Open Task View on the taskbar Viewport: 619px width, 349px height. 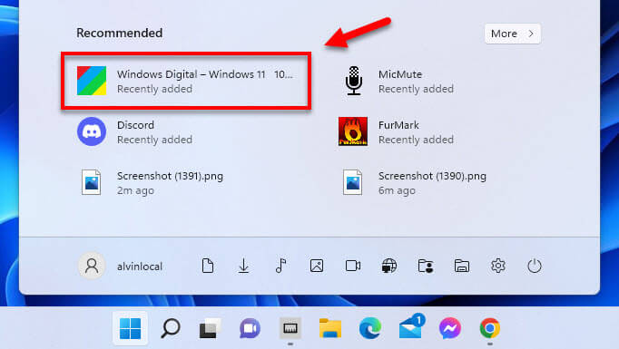(210, 328)
